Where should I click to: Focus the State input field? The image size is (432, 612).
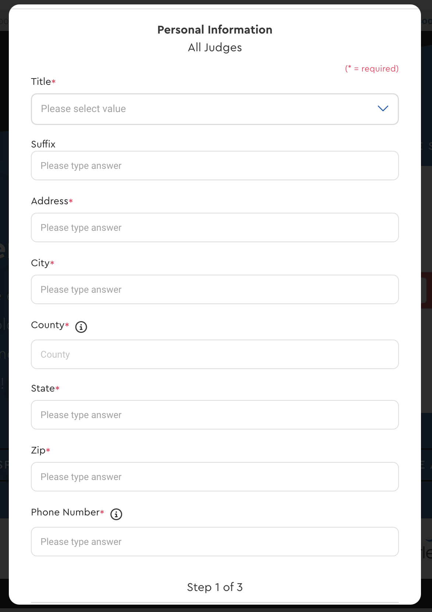coord(215,415)
